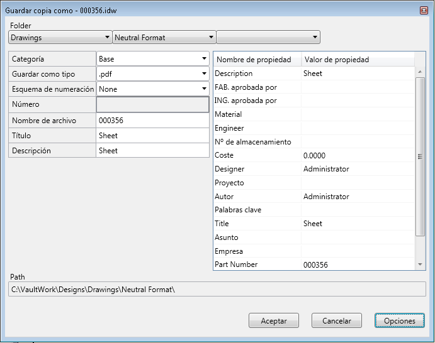The width and height of the screenshot is (435, 343).
Task: Sort by Nombre de propiedad column header
Action: pos(257,60)
